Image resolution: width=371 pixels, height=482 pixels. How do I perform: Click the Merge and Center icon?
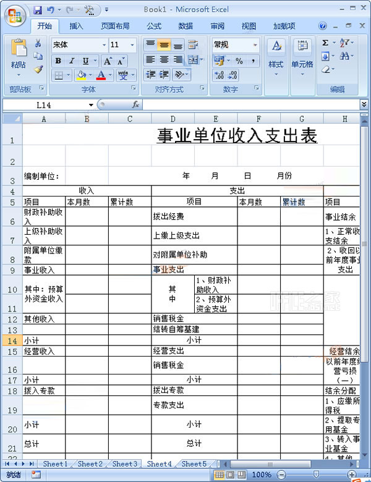[193, 60]
